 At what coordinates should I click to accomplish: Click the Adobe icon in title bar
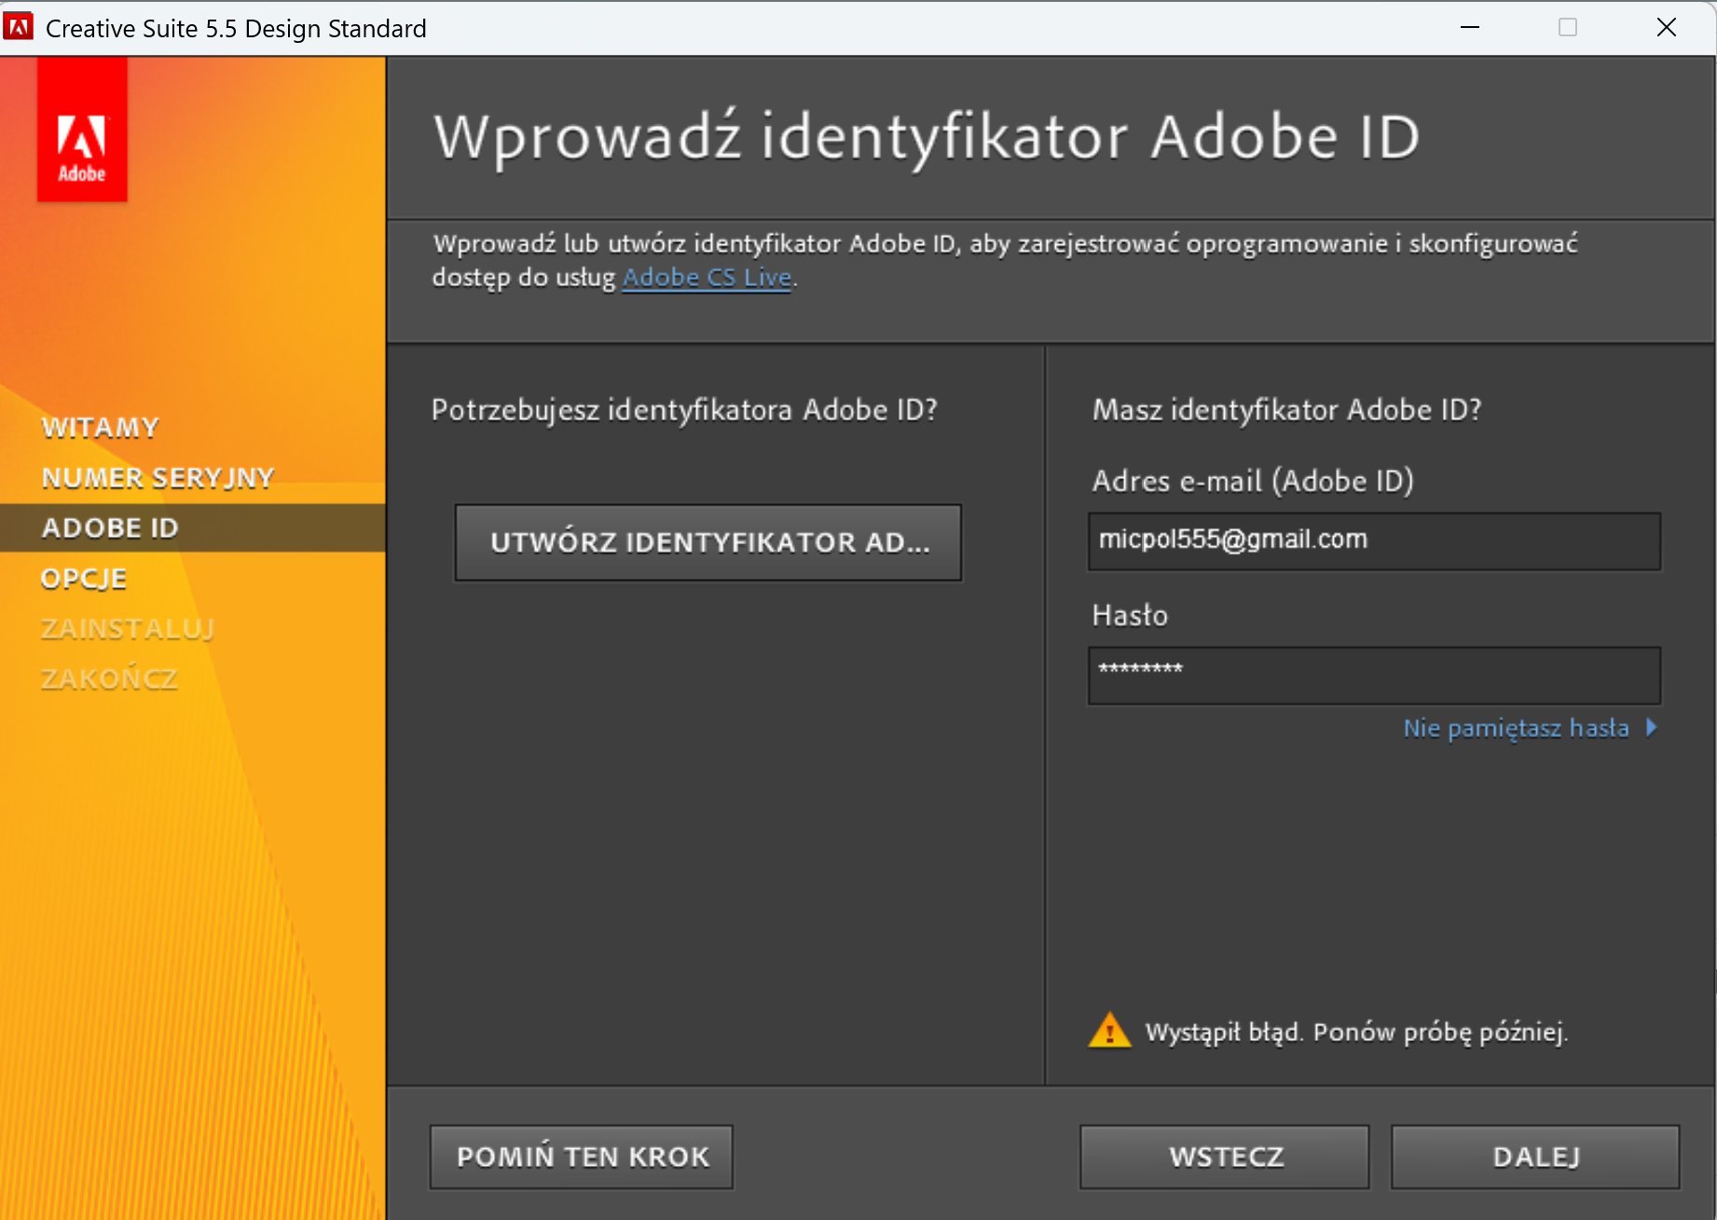[x=19, y=27]
